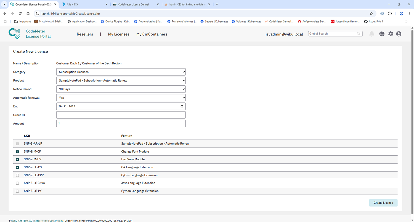This screenshot has width=414, height=222.
Task: Open the Automatic Renewal dropdown
Action: coord(121,98)
